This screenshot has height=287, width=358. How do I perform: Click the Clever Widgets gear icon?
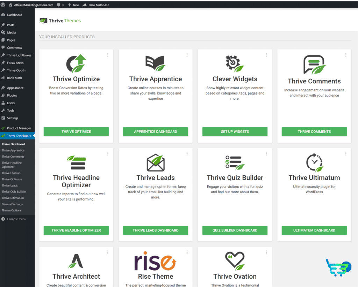(235, 63)
